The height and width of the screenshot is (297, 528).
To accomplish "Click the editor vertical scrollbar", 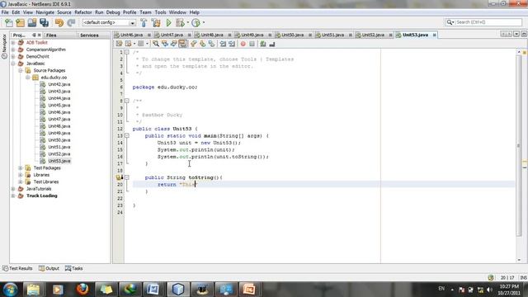I will point(519,145).
